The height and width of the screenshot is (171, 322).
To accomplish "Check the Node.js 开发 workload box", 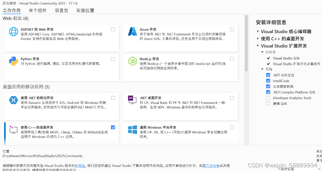I will point(232,59).
